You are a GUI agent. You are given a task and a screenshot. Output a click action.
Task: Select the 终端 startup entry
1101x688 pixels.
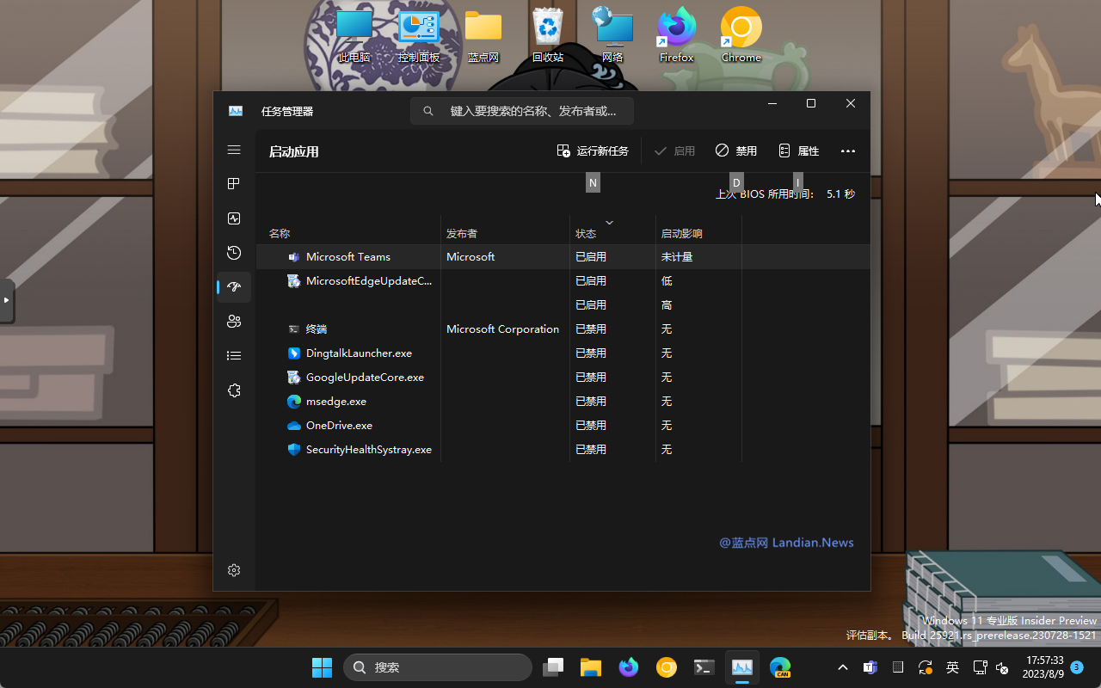click(563, 329)
